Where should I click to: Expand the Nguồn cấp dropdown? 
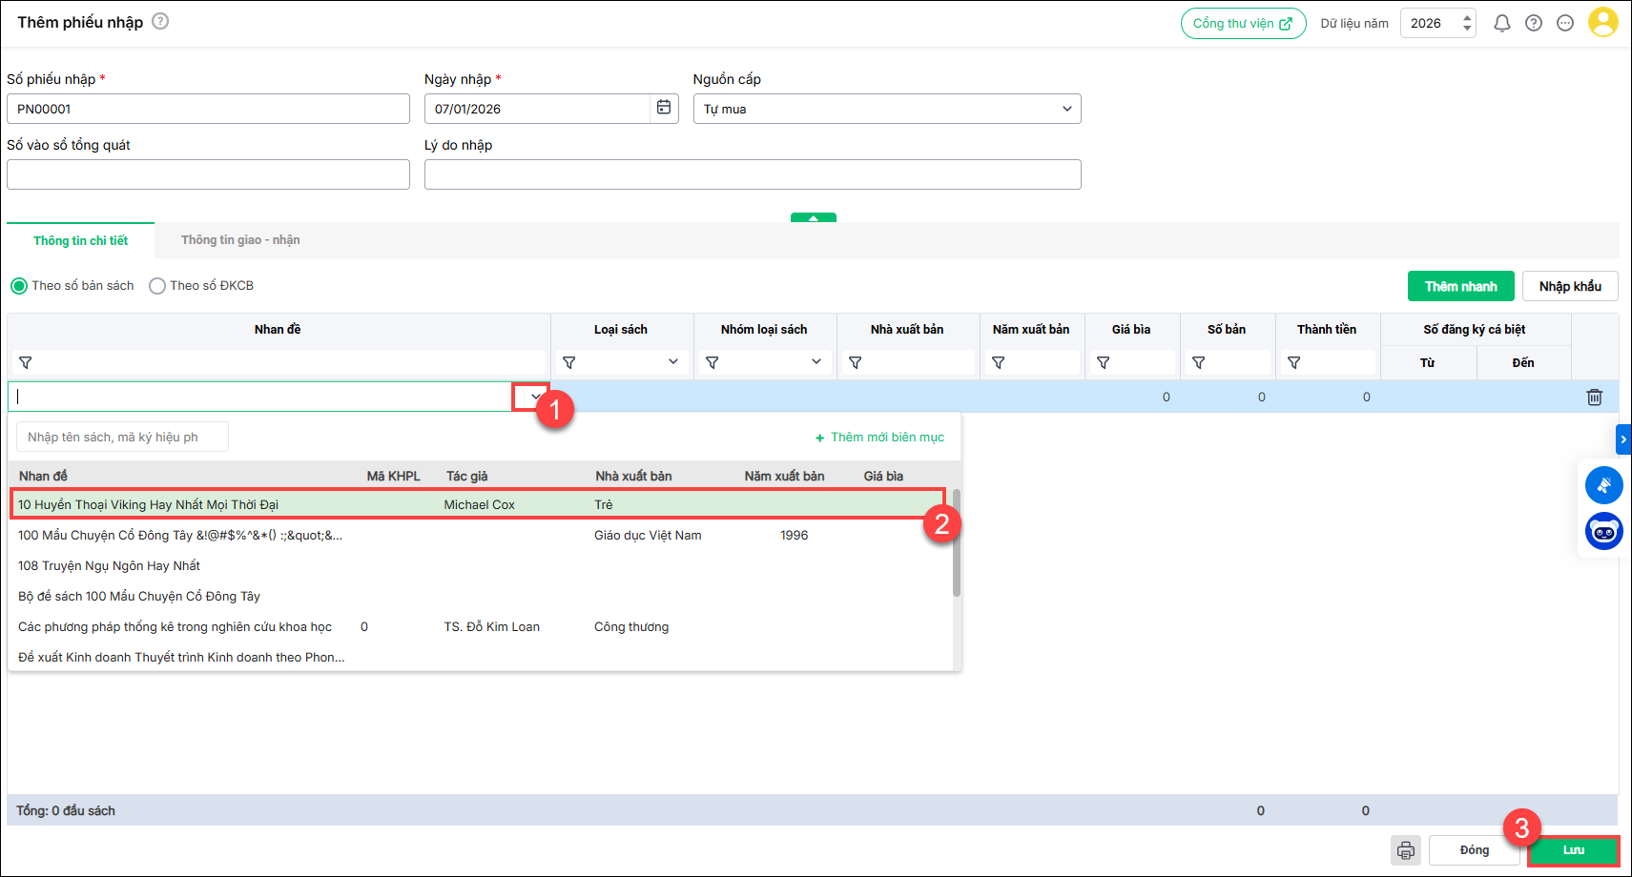1066,109
